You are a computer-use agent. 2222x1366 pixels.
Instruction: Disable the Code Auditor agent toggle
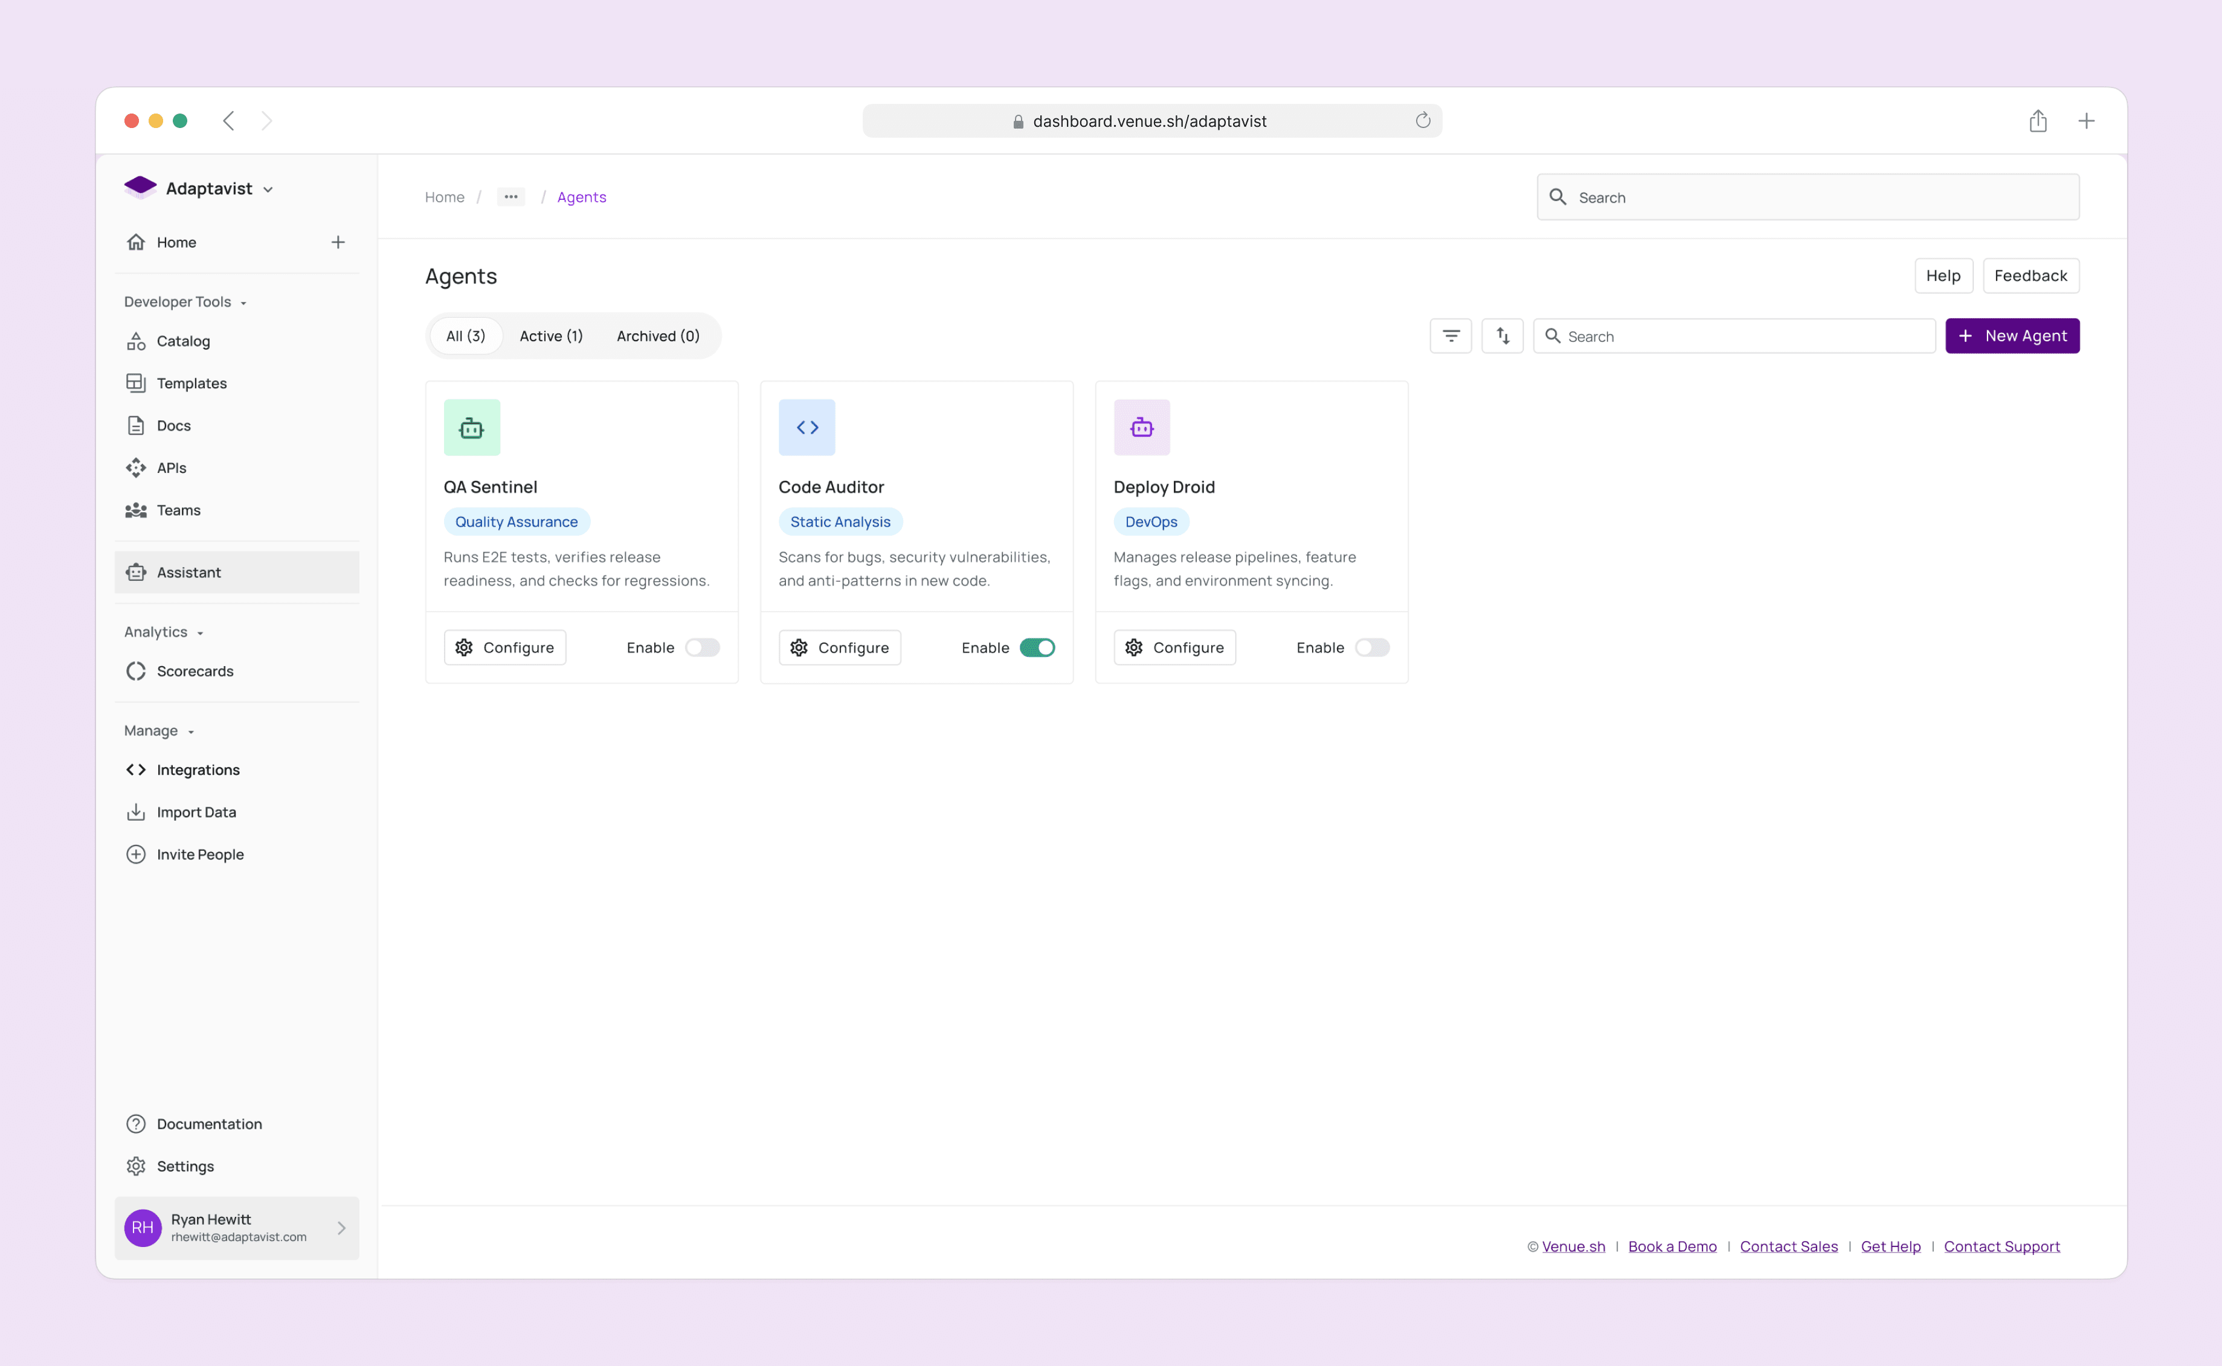pyautogui.click(x=1037, y=648)
